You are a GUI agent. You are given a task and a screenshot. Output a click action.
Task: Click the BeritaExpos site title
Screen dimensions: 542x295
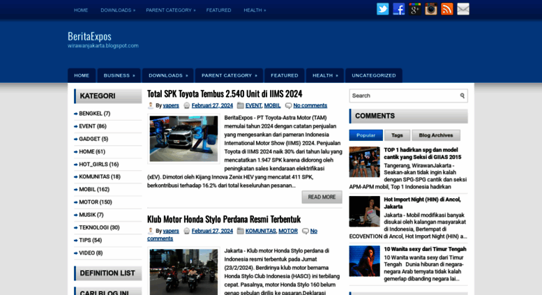[x=89, y=36]
